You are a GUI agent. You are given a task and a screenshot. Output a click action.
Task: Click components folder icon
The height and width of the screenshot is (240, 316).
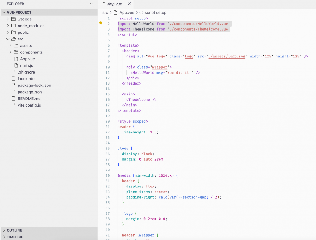click(x=16, y=52)
